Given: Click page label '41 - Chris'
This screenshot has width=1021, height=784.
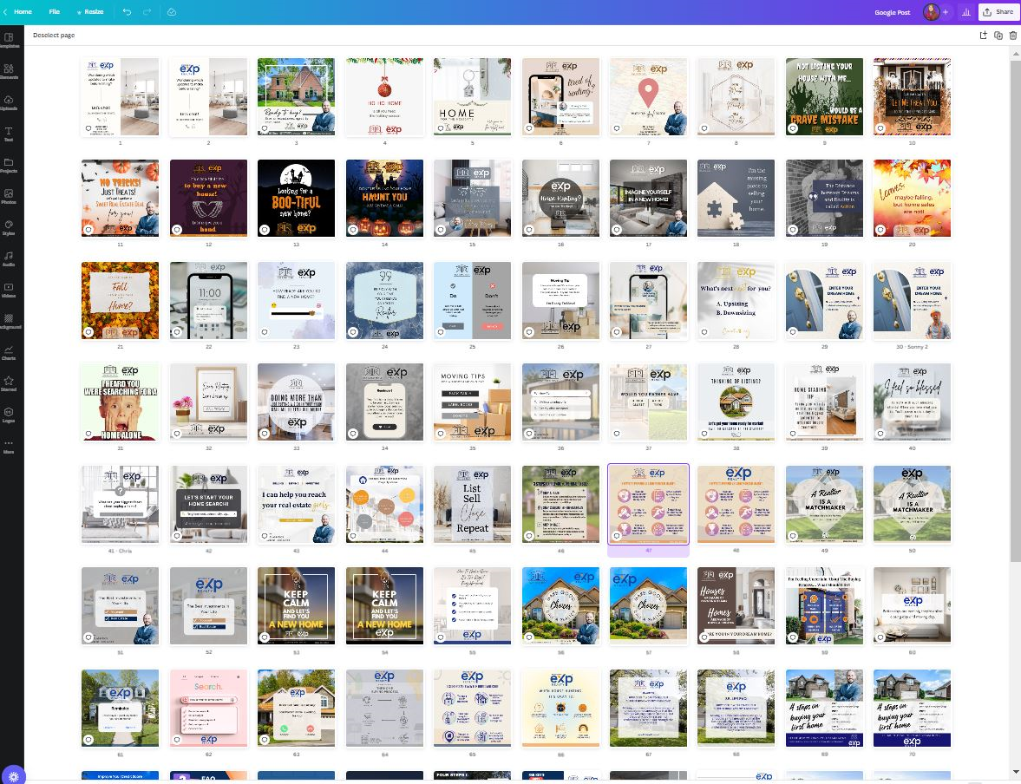Looking at the screenshot, I should [120, 551].
